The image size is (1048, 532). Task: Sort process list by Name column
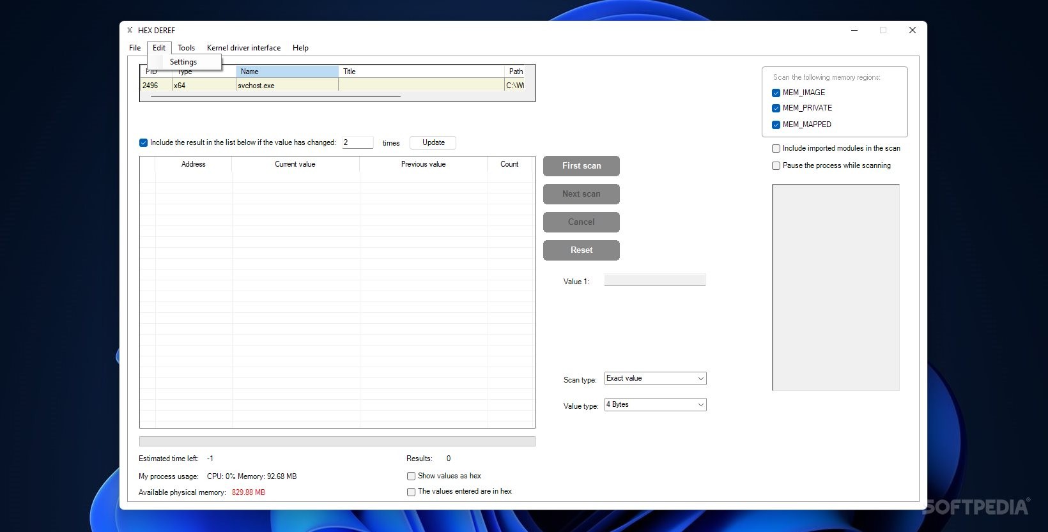[287, 72]
